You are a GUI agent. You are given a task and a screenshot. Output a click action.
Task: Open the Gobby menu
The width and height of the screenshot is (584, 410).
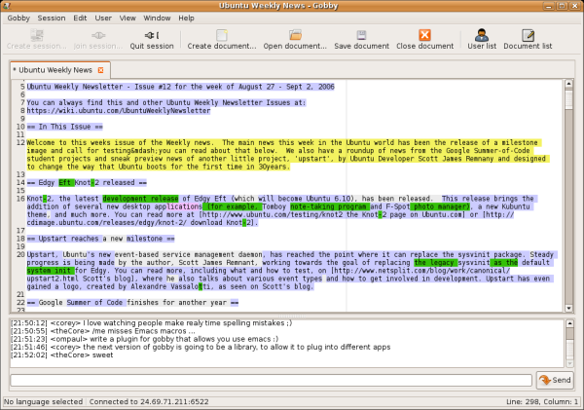(x=18, y=18)
